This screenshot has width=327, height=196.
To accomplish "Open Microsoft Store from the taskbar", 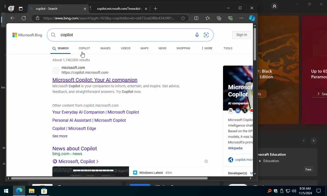I will pos(44,191).
